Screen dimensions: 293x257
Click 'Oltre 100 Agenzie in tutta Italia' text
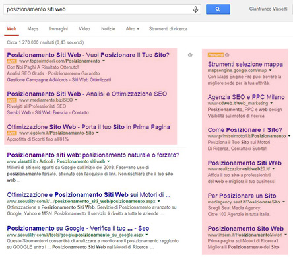239,214
